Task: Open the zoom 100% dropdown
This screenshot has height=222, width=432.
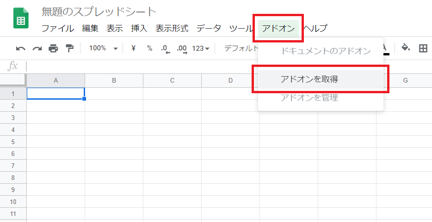Action: pyautogui.click(x=103, y=48)
